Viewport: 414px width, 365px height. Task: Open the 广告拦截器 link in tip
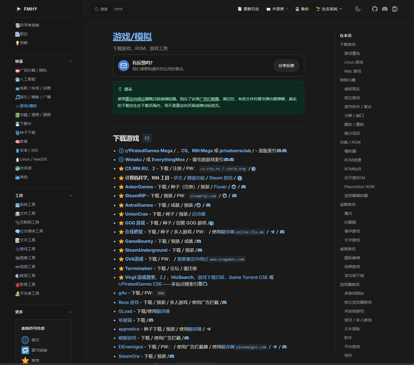(209, 99)
